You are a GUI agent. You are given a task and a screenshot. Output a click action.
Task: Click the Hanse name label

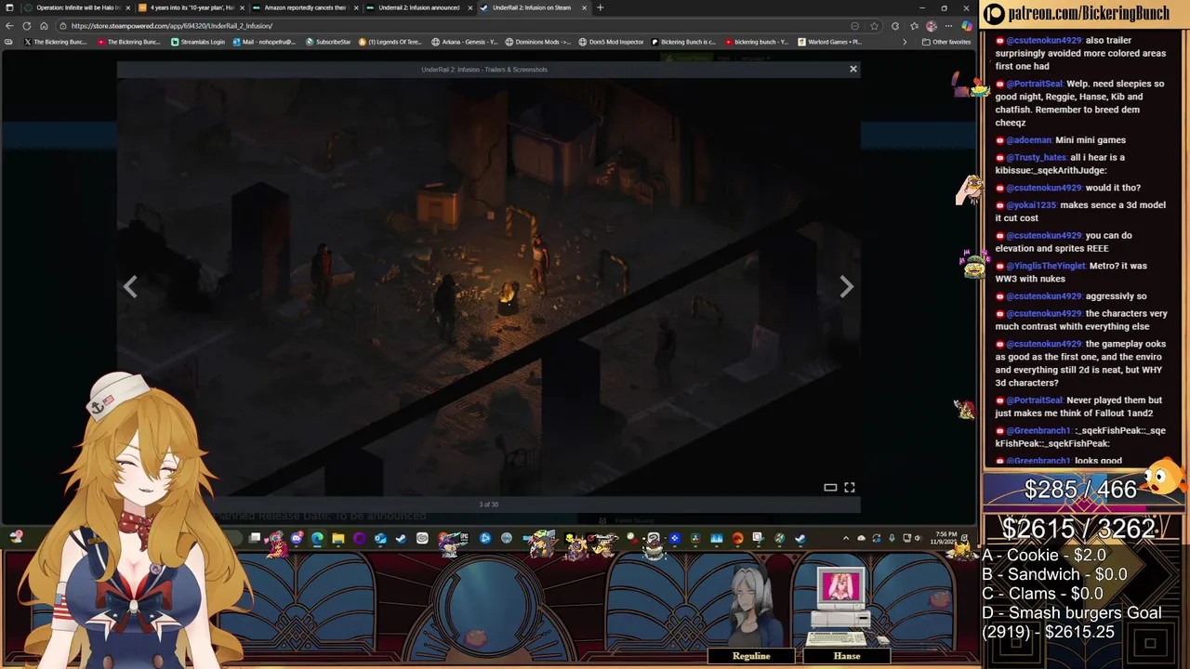point(847,656)
